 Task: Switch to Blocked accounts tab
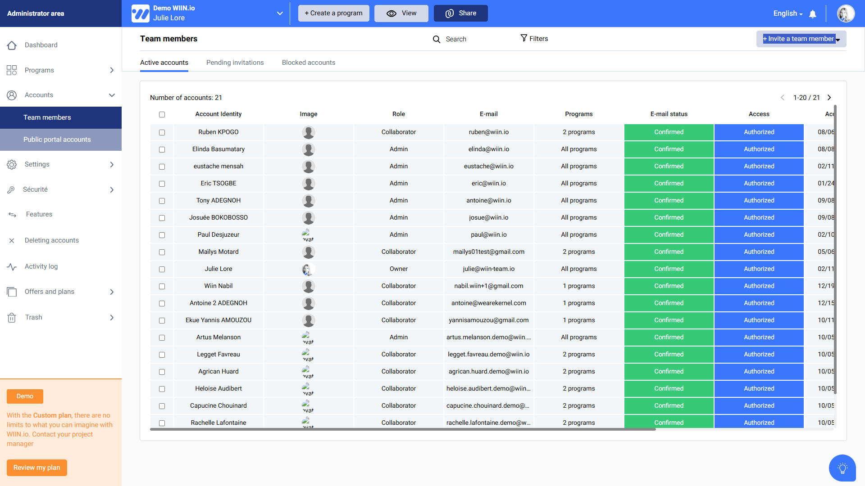coord(308,63)
